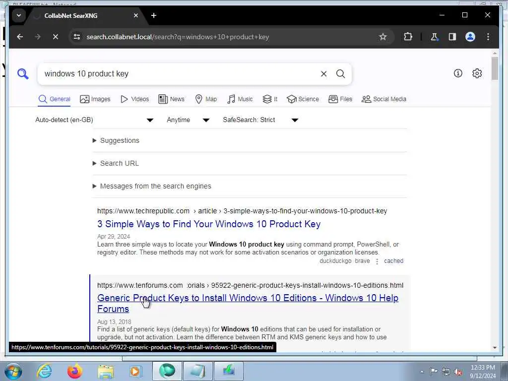Viewport: 508px width, 381px height.
Task: Open Windows Media Player taskbar icon
Action: [135, 371]
